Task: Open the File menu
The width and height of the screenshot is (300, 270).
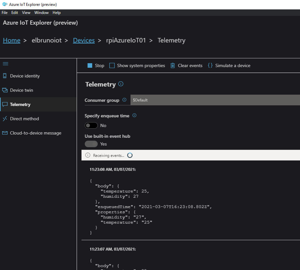Action: pyautogui.click(x=5, y=13)
